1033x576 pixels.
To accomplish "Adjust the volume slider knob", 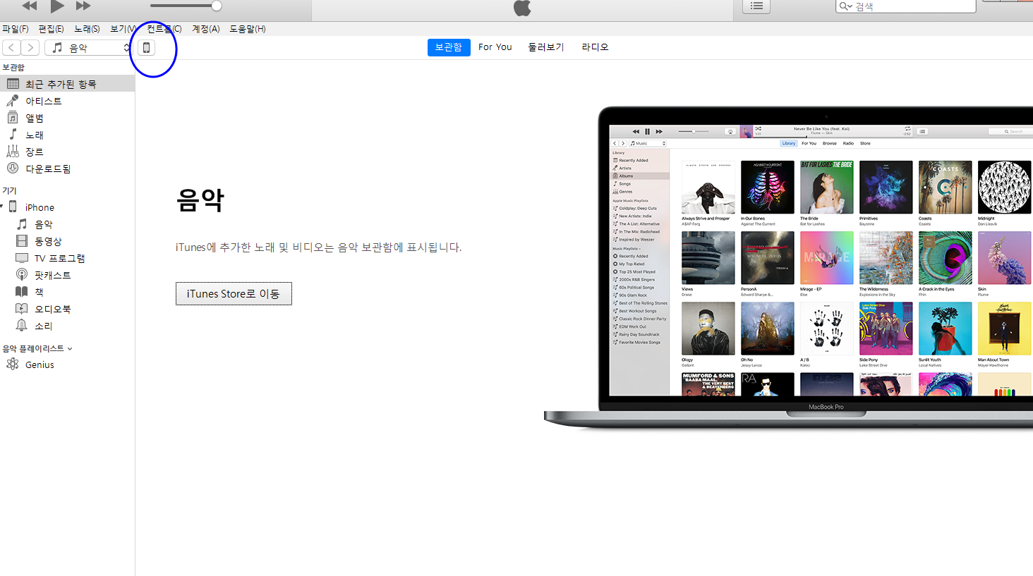I will tap(217, 6).
